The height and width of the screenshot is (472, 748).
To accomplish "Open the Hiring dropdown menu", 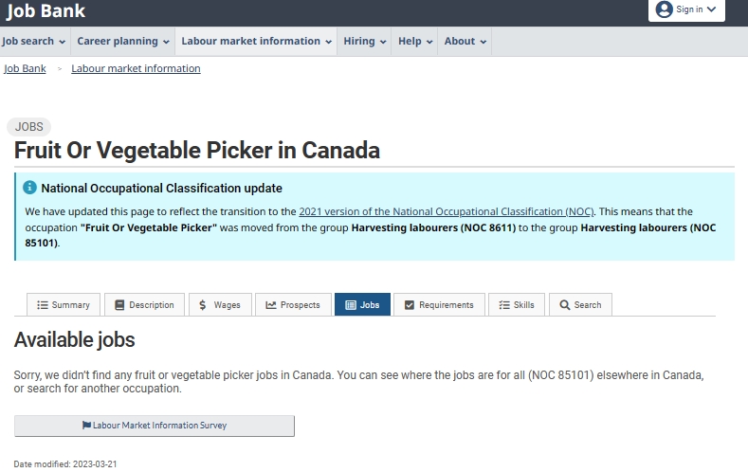I will (365, 42).
